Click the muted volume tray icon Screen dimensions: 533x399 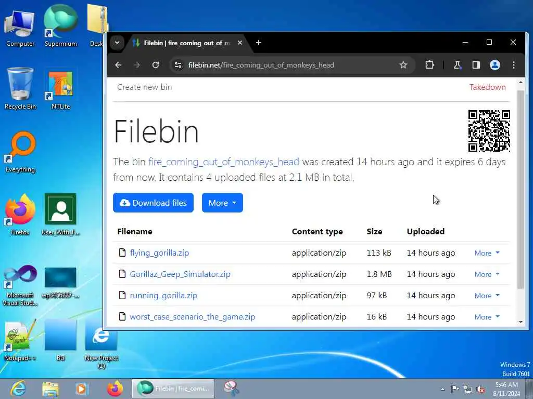(480, 390)
